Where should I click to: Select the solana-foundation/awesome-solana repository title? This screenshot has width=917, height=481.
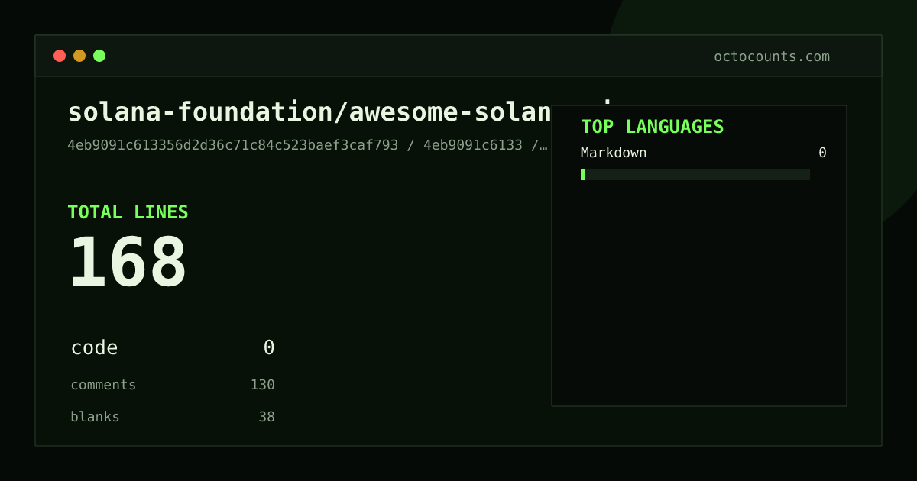tap(309, 112)
